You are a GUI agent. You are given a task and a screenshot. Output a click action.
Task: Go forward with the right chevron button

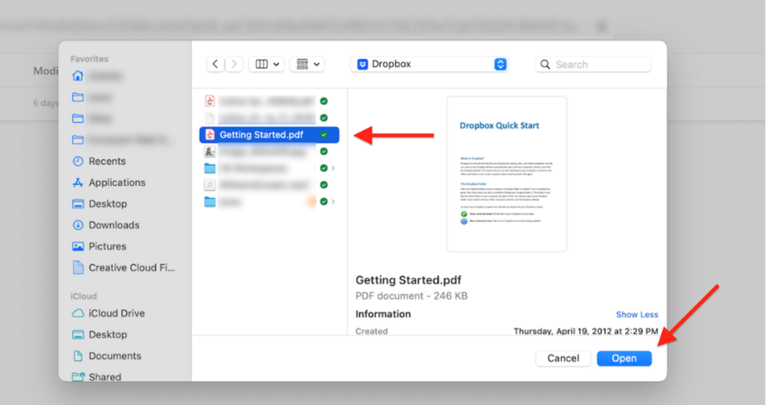coord(234,64)
